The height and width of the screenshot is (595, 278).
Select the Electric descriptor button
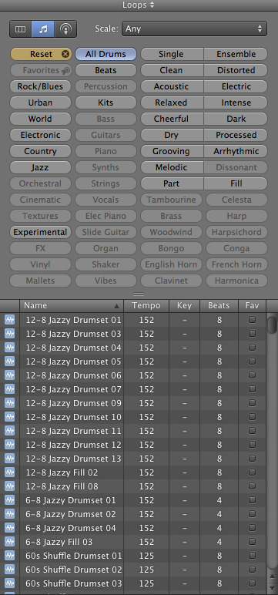pyautogui.click(x=236, y=86)
